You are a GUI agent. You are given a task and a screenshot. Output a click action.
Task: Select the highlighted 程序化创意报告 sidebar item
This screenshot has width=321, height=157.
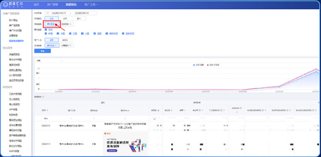pos(16,41)
